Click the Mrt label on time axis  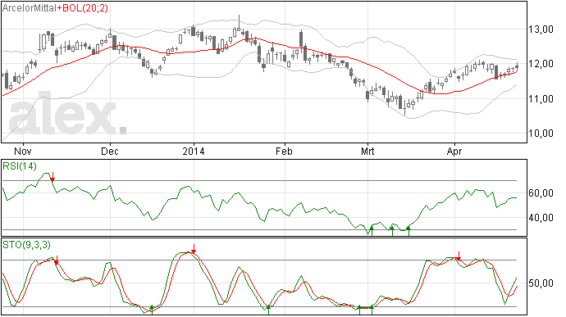367,152
